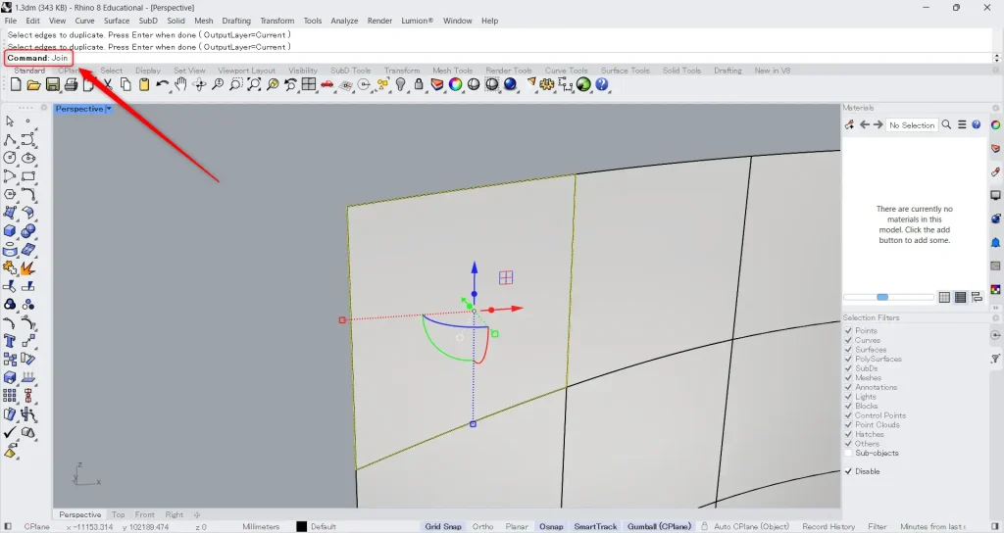Screen dimensions: 1004x533
Task: Click the blue sphere Render icon
Action: (510, 84)
